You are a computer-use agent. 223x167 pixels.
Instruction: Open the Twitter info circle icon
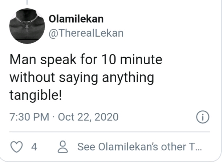coord(202,117)
